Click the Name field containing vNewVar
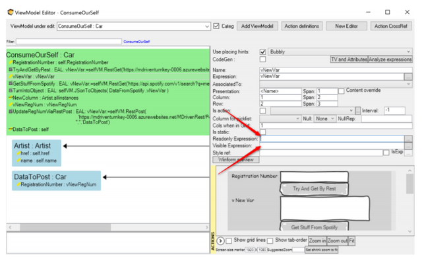This screenshot has width=422, height=261. click(336, 70)
